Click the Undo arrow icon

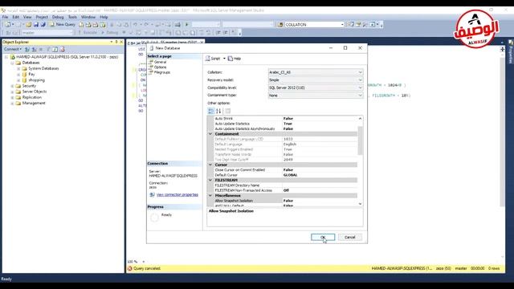(135, 25)
